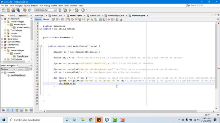Select main(String[] args) in Navigator
This screenshot has width=220, height=123.
tap(18, 75)
